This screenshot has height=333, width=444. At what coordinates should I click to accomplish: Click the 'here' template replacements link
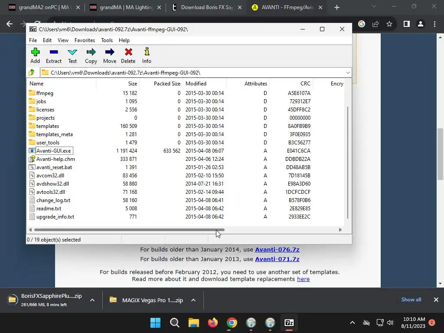(303, 279)
